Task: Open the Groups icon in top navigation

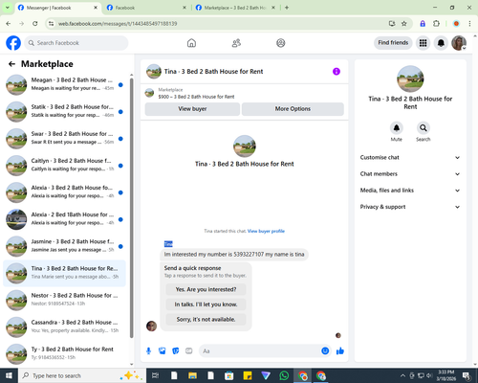Action: [x=281, y=43]
